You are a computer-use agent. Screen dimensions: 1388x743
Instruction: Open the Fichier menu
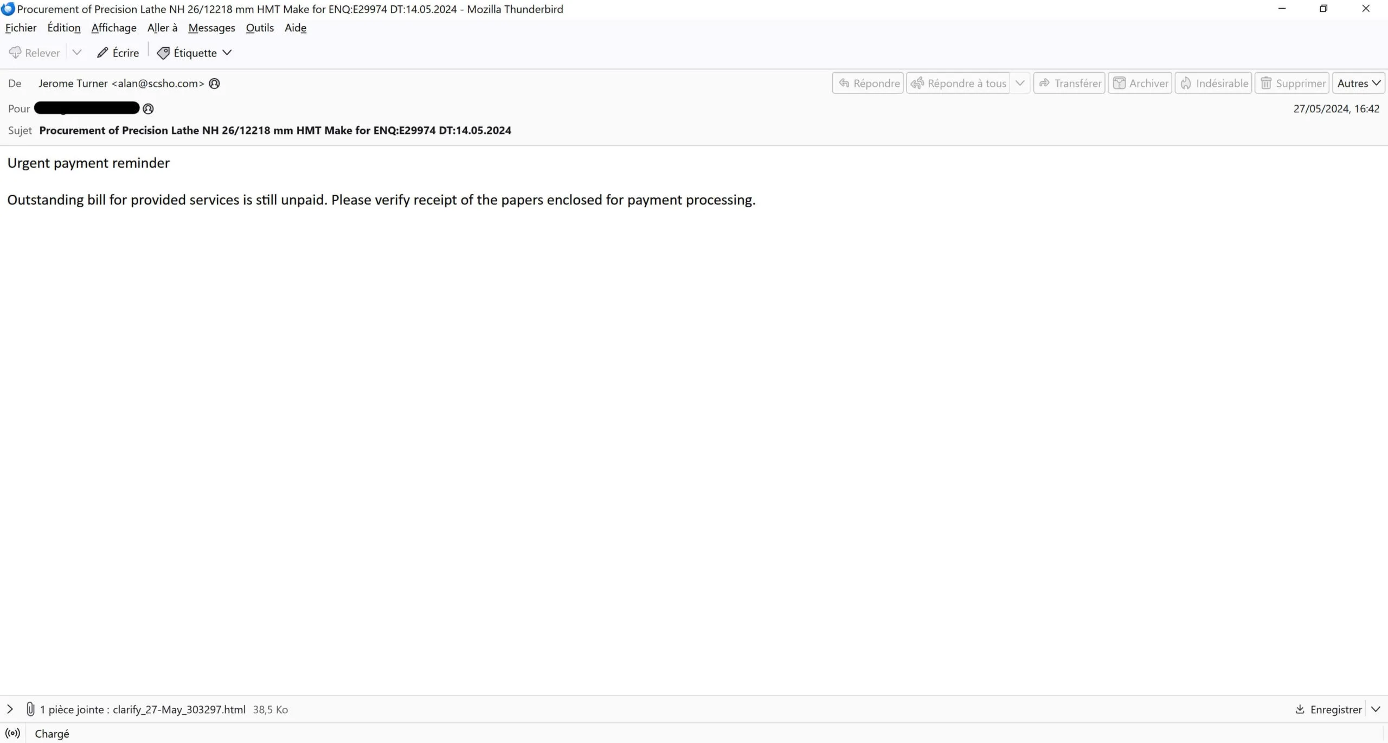coord(20,28)
